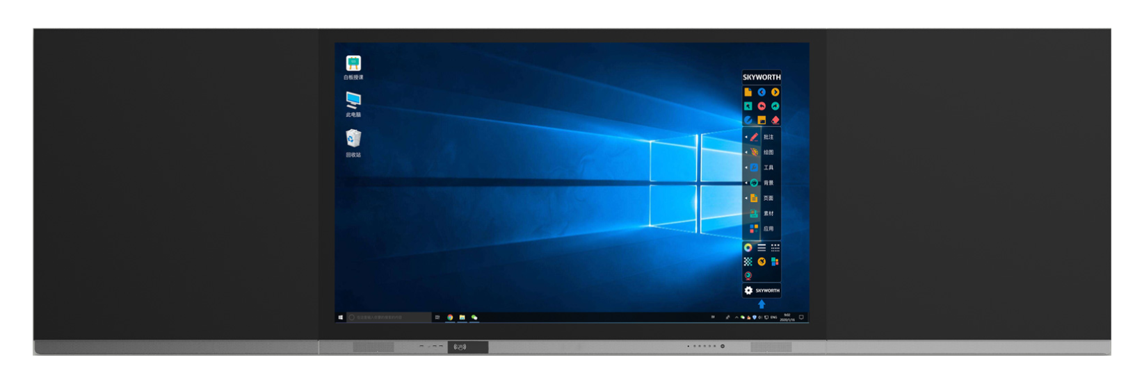This screenshot has width=1135, height=373.
Task: Open the notification center icon
Action: click(801, 317)
